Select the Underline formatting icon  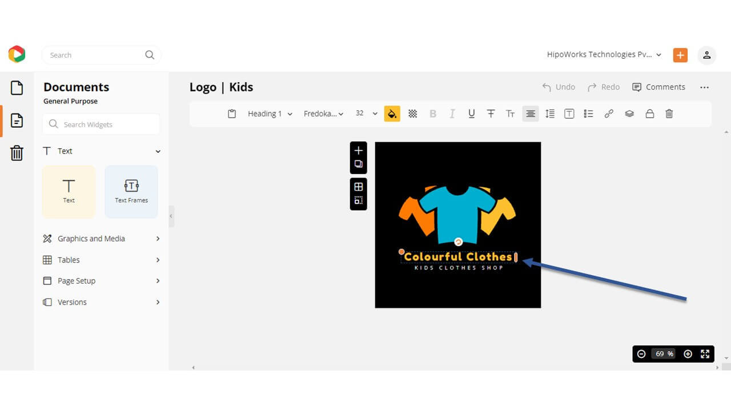[471, 114]
